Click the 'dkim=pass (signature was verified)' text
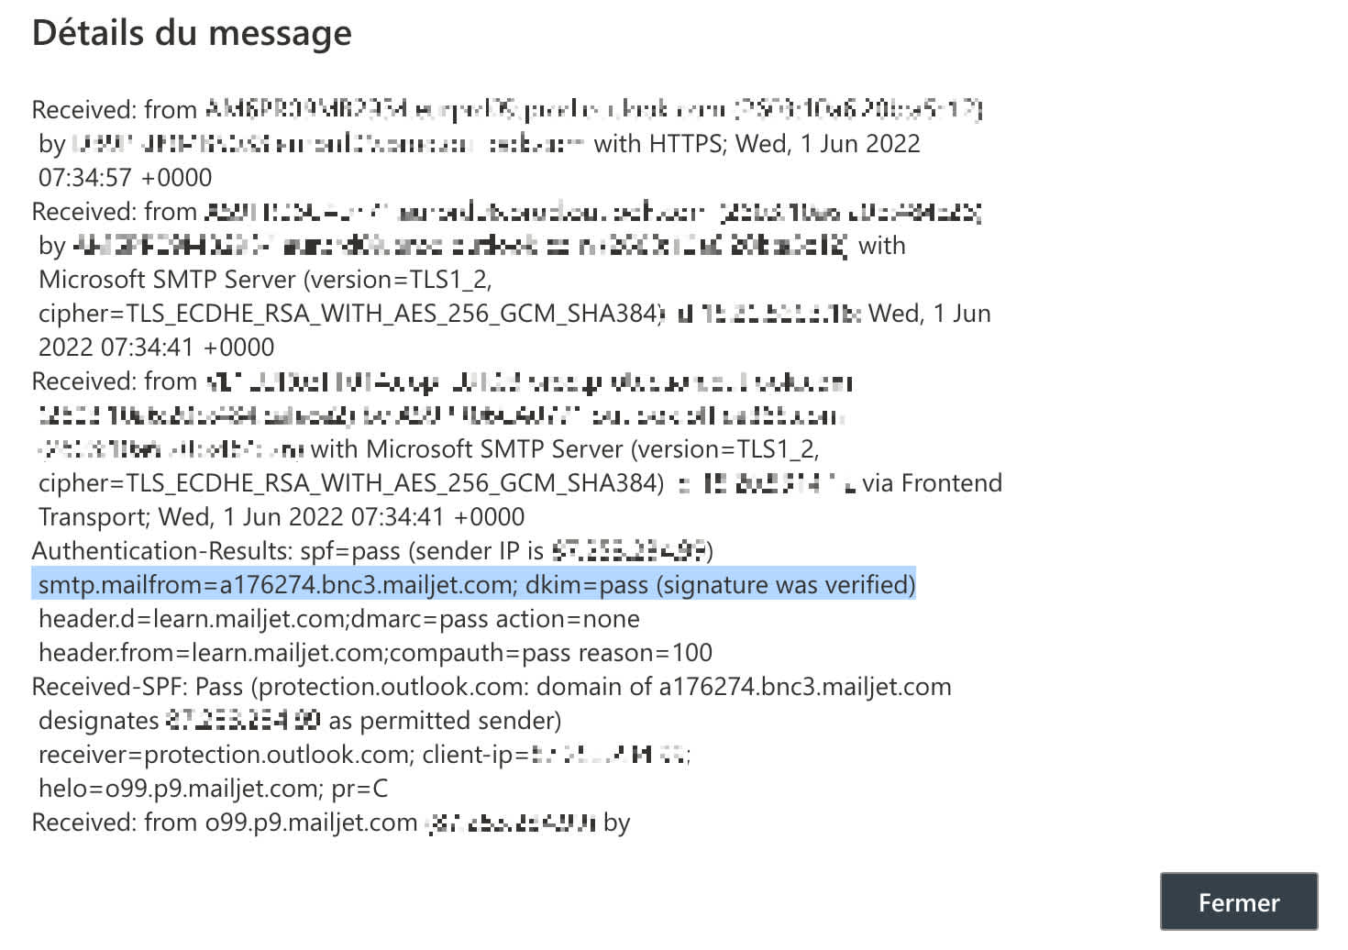Image resolution: width=1348 pixels, height=950 pixels. pyautogui.click(x=721, y=585)
